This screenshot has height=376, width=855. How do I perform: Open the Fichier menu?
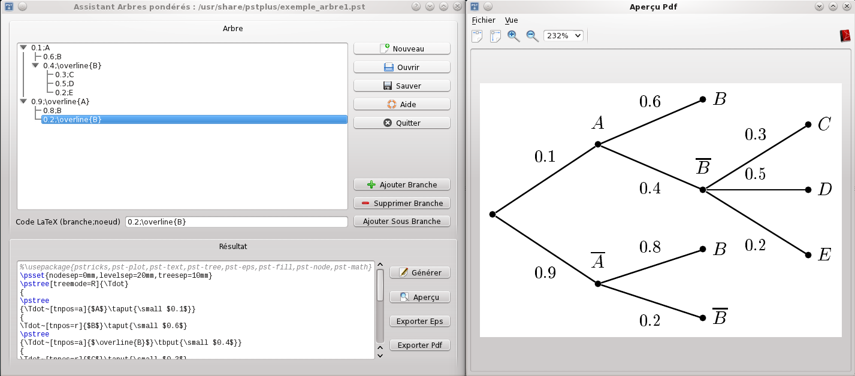click(484, 20)
